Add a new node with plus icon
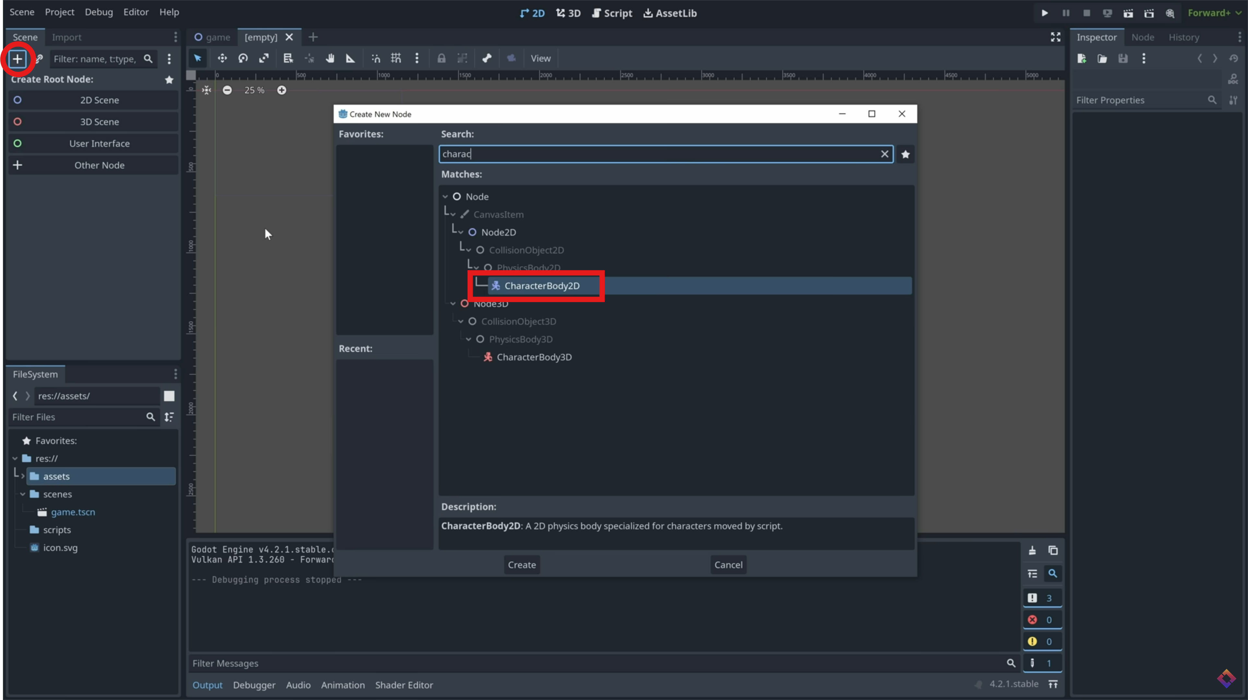 click(18, 59)
